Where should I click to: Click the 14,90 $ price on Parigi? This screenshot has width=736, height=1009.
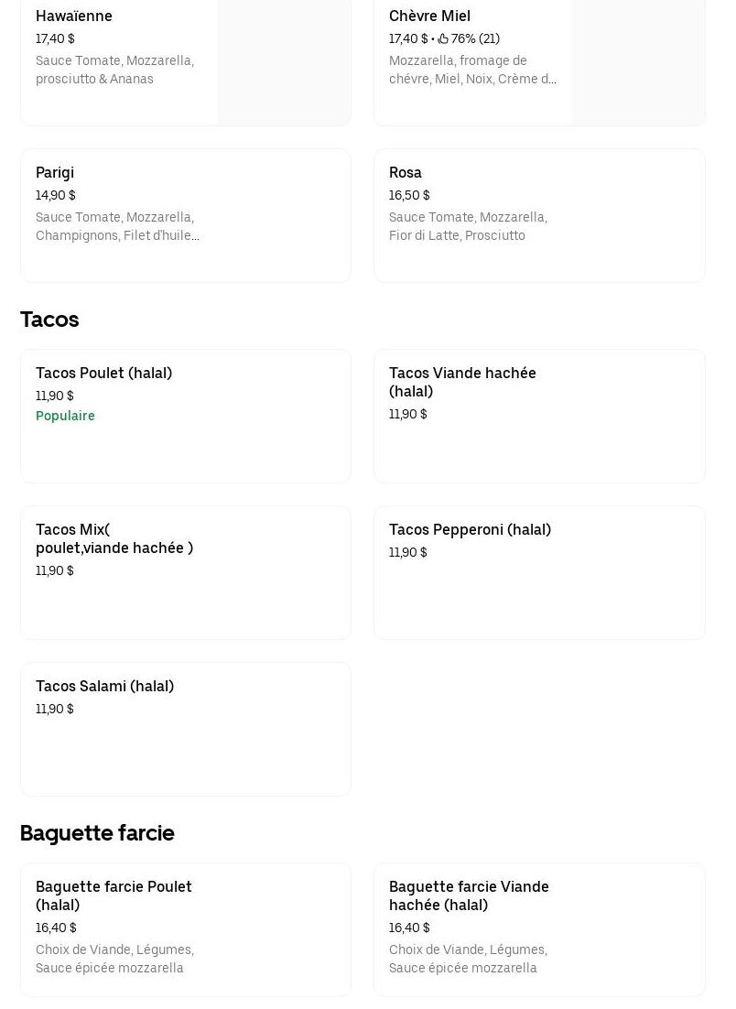click(x=56, y=196)
